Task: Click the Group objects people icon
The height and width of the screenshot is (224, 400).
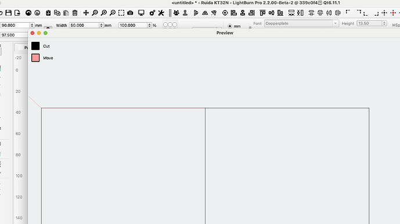Action: (176, 13)
